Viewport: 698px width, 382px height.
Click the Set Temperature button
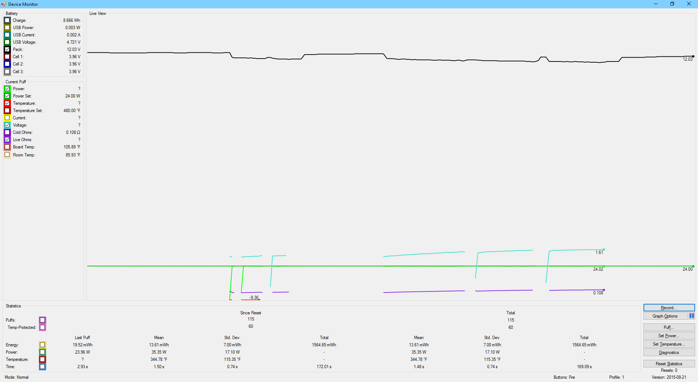[669, 344]
